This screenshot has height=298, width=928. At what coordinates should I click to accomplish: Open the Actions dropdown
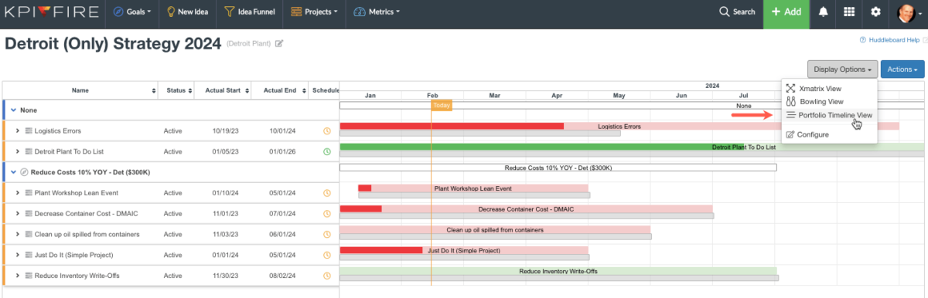[902, 69]
